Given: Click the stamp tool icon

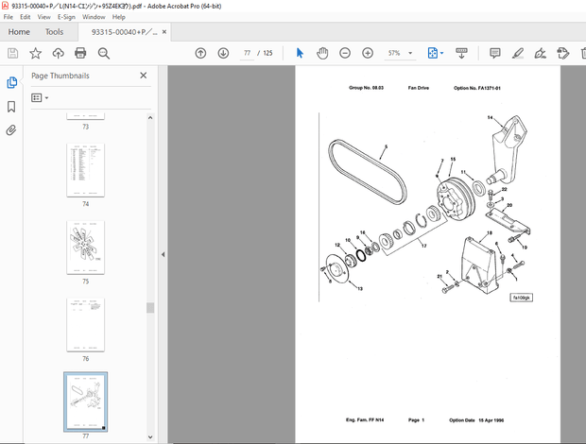Looking at the screenshot, I should (562, 53).
